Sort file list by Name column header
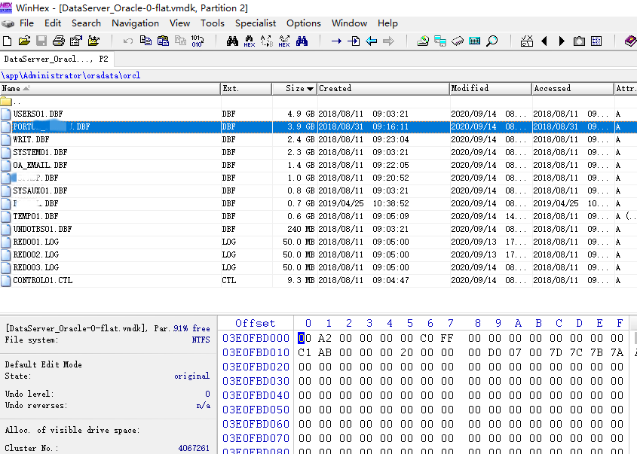 (x=111, y=88)
